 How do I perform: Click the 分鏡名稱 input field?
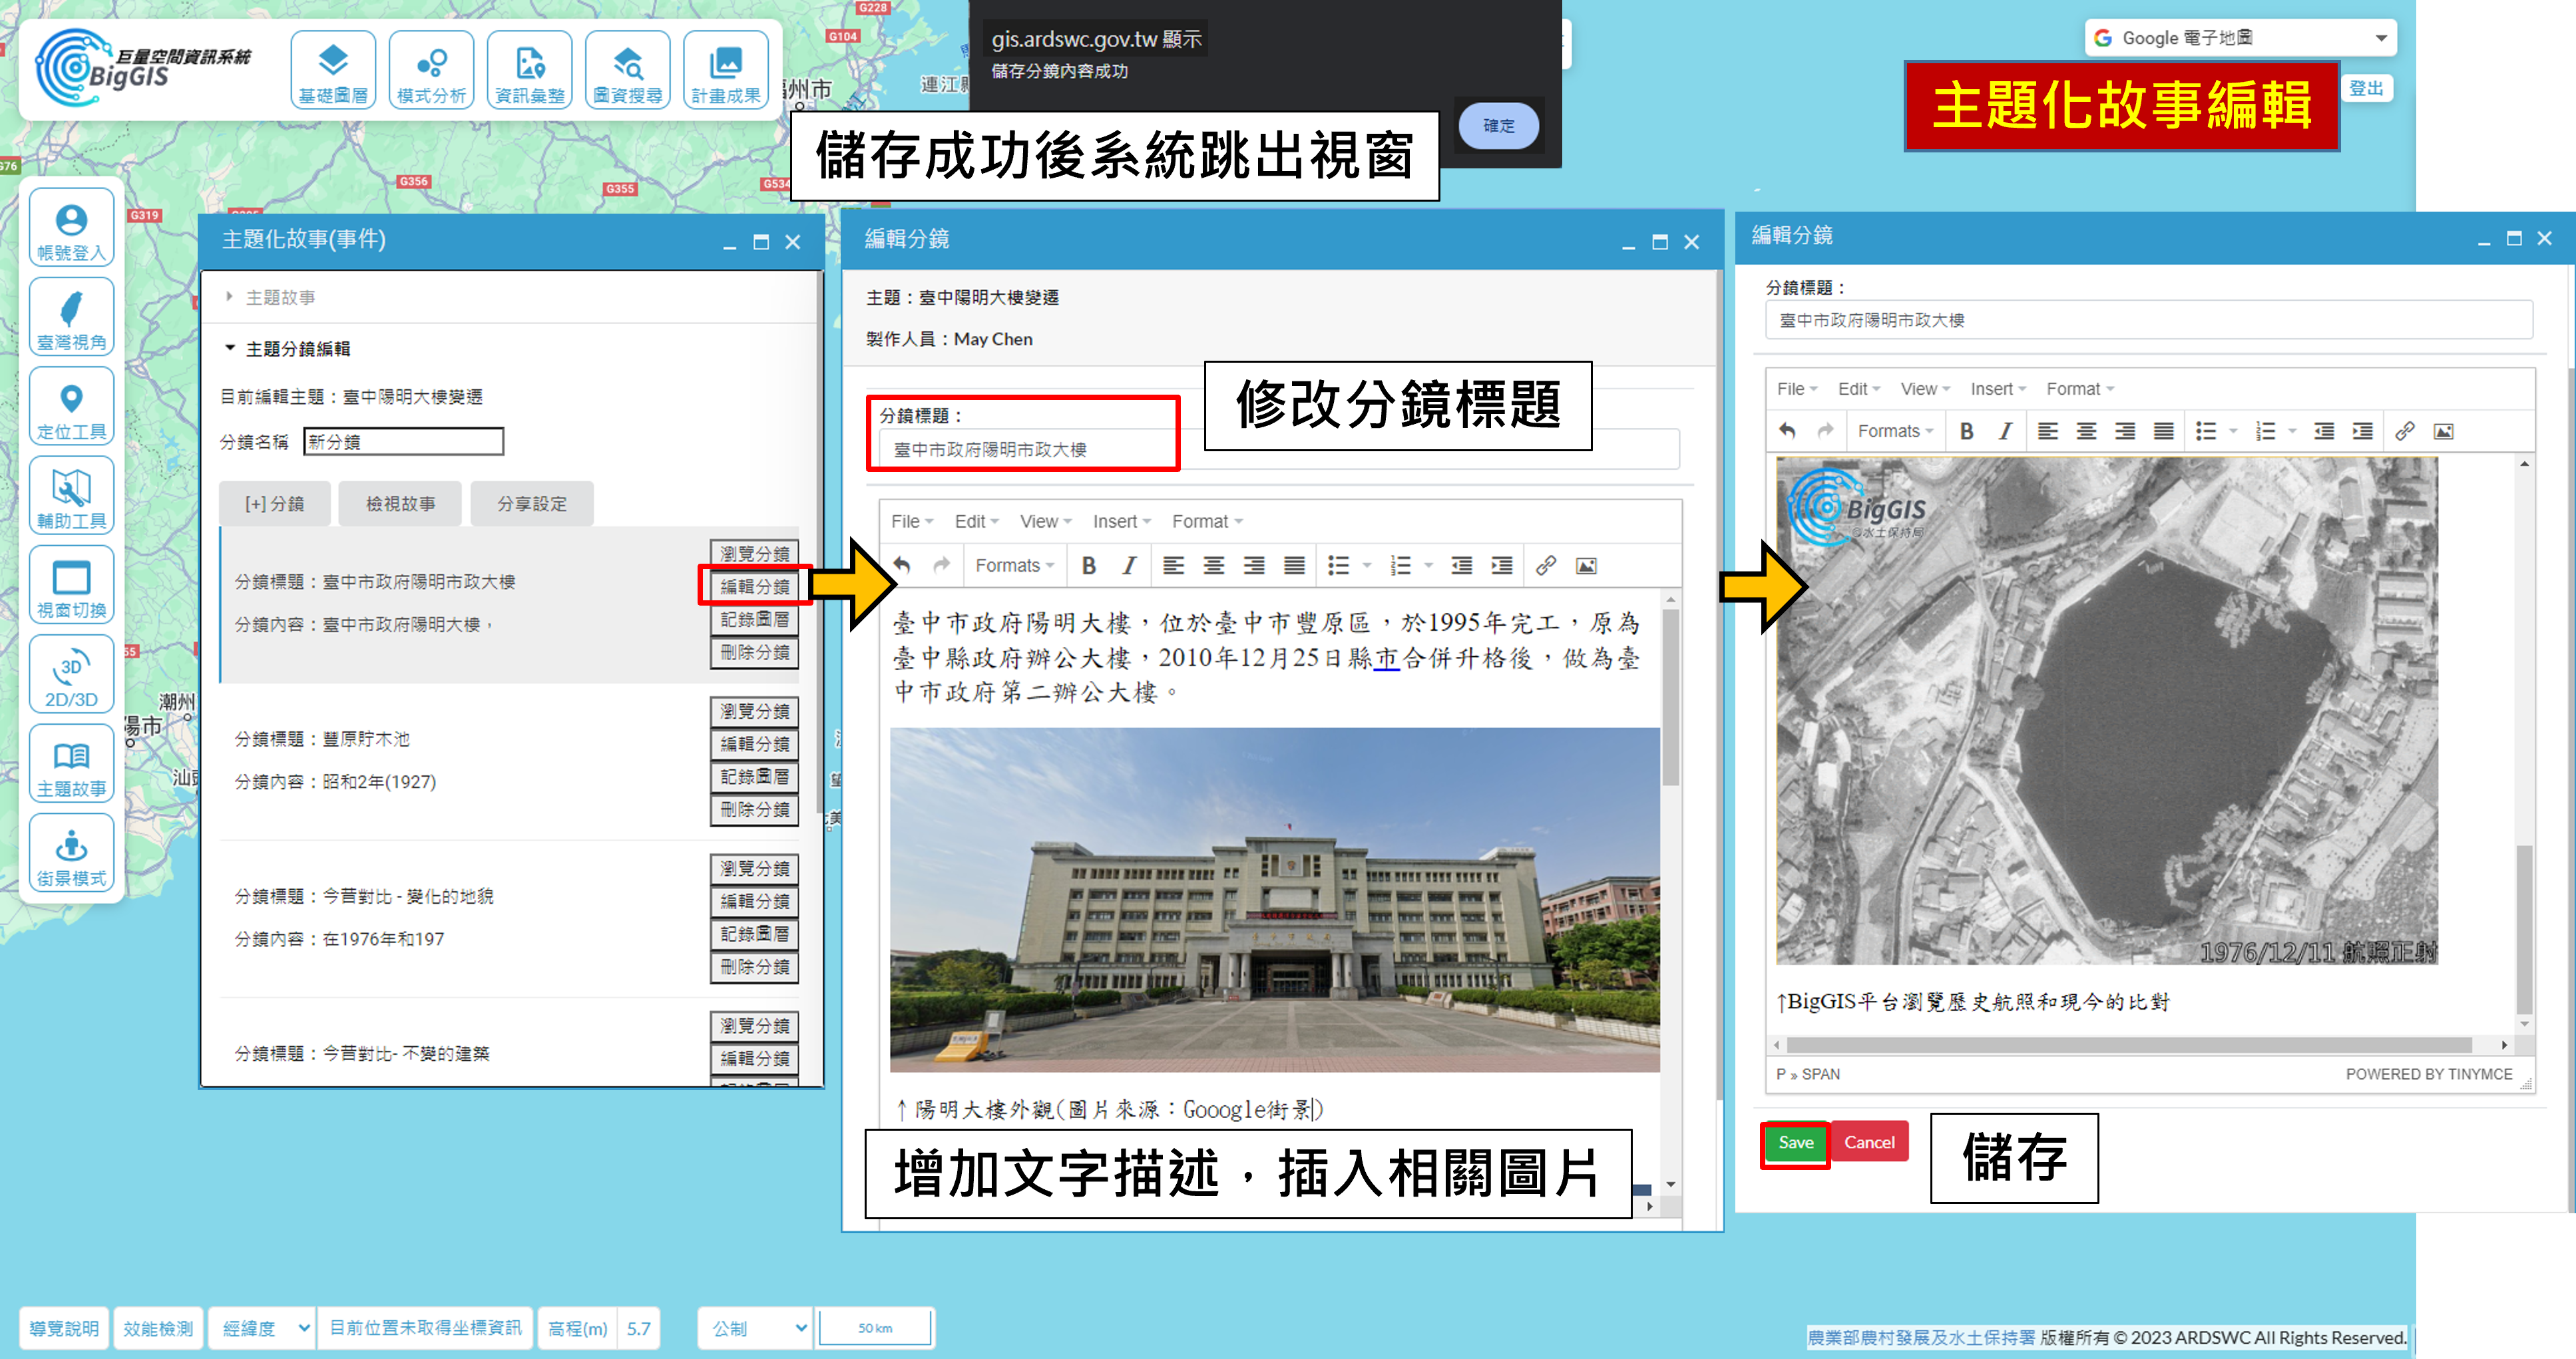pyautogui.click(x=403, y=441)
